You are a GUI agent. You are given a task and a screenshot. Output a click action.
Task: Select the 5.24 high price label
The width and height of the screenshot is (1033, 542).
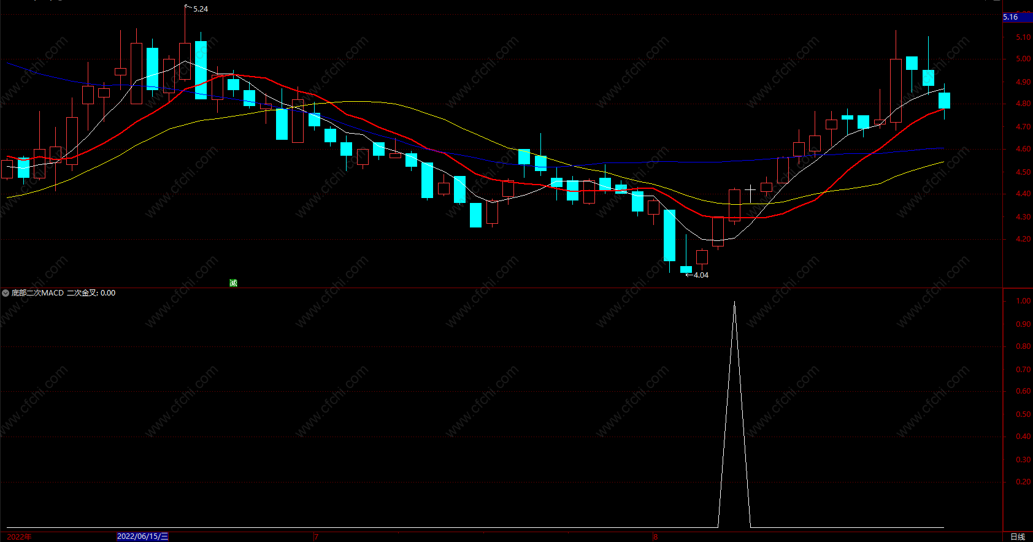coord(201,9)
